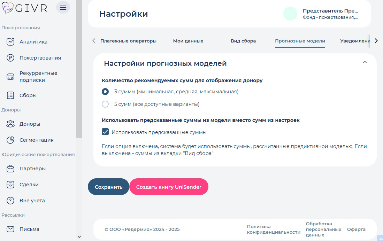Uncheck Использовать предсказанные суммы
Viewport: 383px width, 241px height.
(x=105, y=132)
